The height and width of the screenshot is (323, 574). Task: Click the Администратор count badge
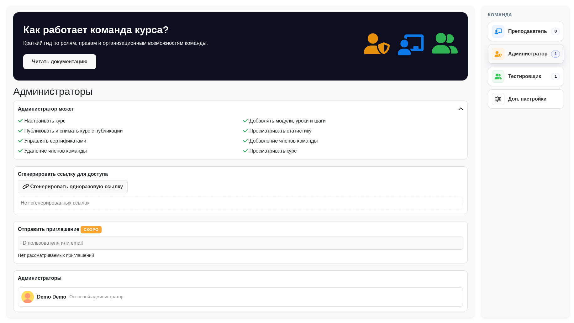pyautogui.click(x=555, y=54)
